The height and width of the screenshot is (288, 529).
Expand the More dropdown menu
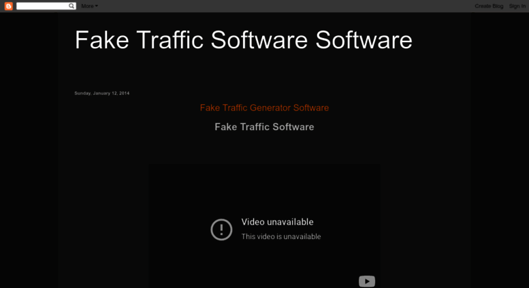(89, 6)
